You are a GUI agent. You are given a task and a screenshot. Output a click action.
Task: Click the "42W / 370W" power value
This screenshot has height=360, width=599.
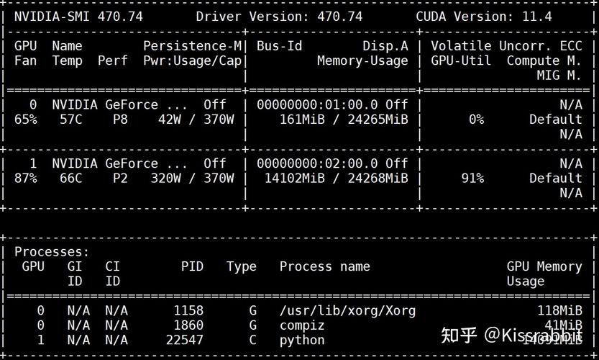pos(196,120)
